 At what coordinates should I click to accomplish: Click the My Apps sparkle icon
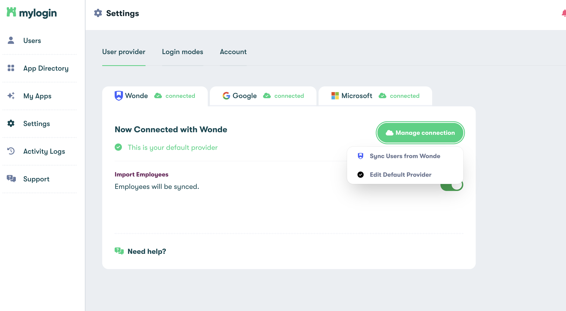(11, 96)
